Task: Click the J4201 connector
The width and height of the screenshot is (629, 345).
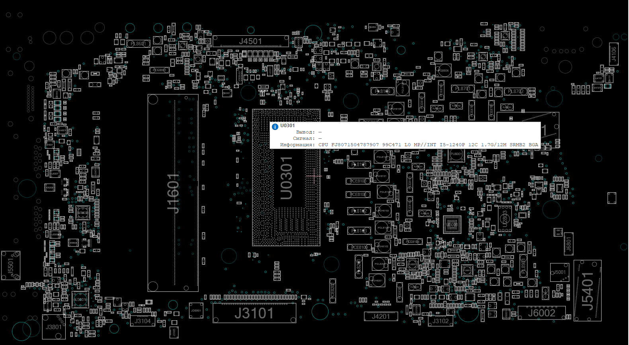Action: pyautogui.click(x=381, y=317)
